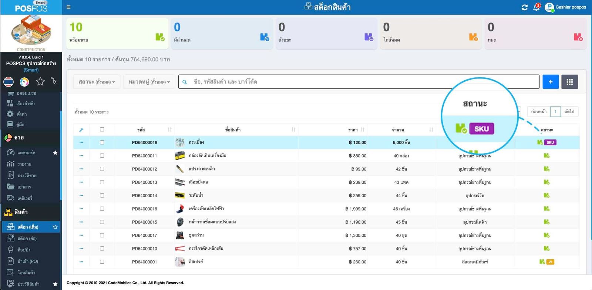
Task: Click the star favorites icon in sidebar
Action: tap(40, 81)
